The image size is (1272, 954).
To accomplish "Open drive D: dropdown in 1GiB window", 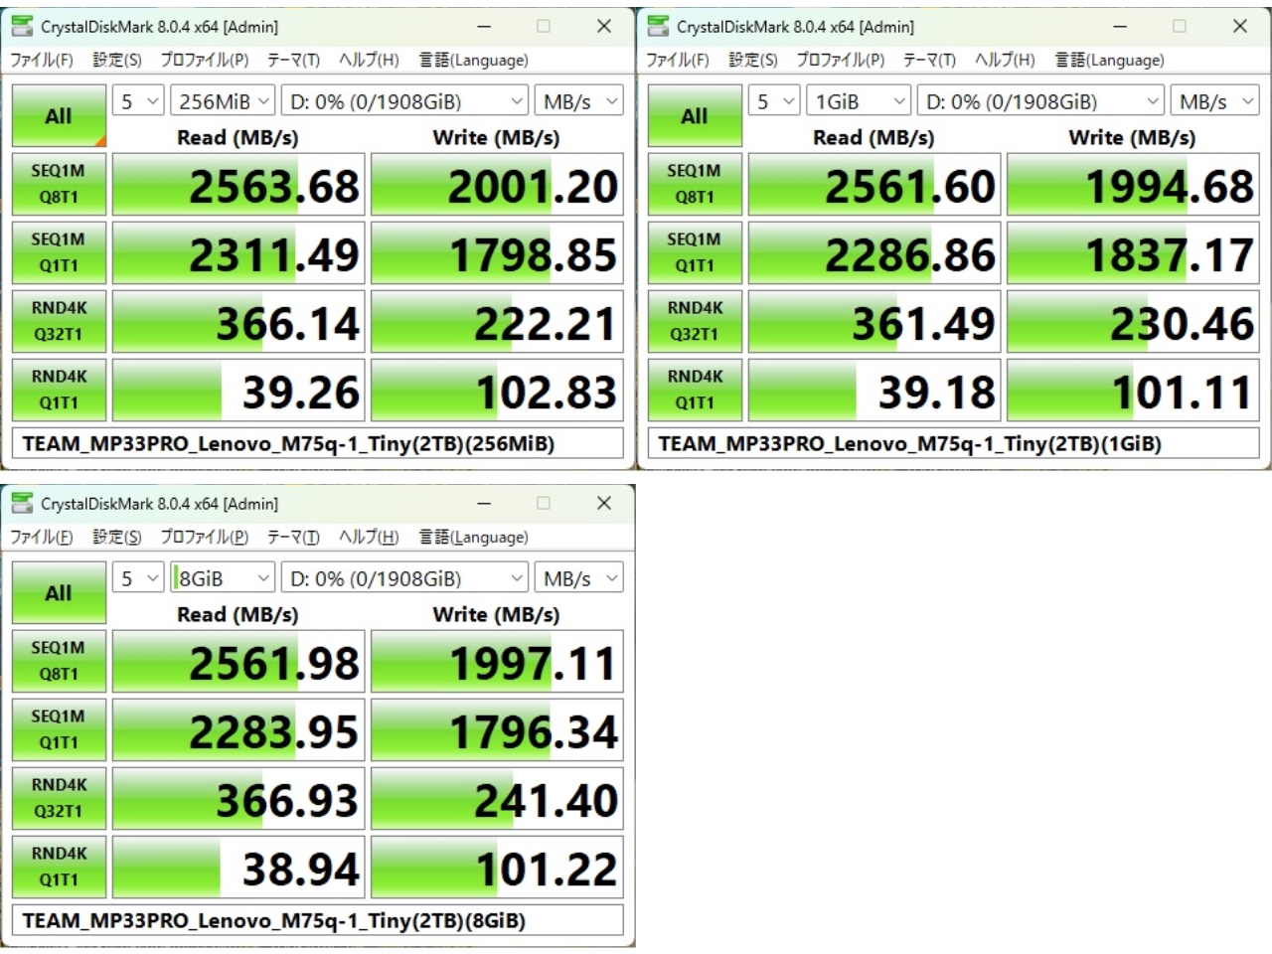I will click(x=1040, y=101).
